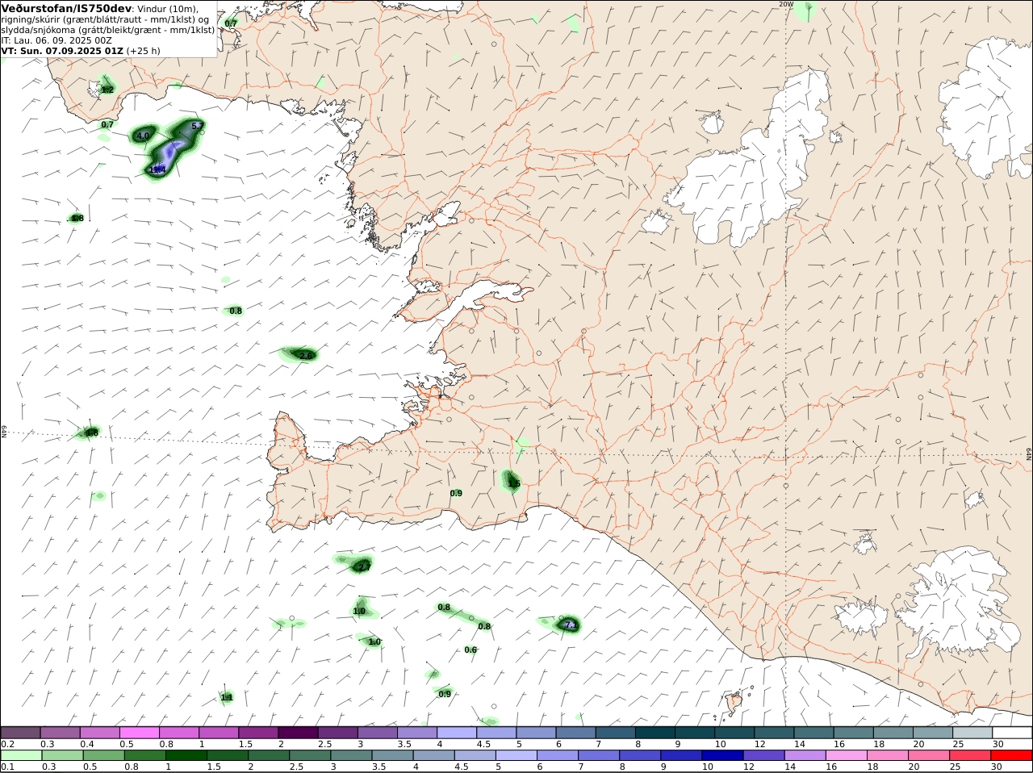The width and height of the screenshot is (1033, 773).
Task: Click the map title Veðurstofan/IS750dev
Action: (x=66, y=8)
